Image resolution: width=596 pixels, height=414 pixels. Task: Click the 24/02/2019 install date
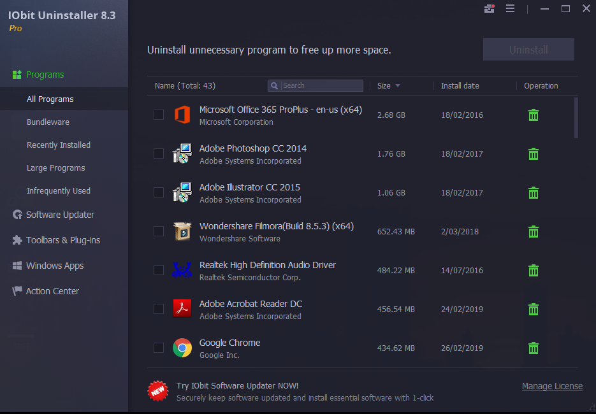(x=462, y=309)
